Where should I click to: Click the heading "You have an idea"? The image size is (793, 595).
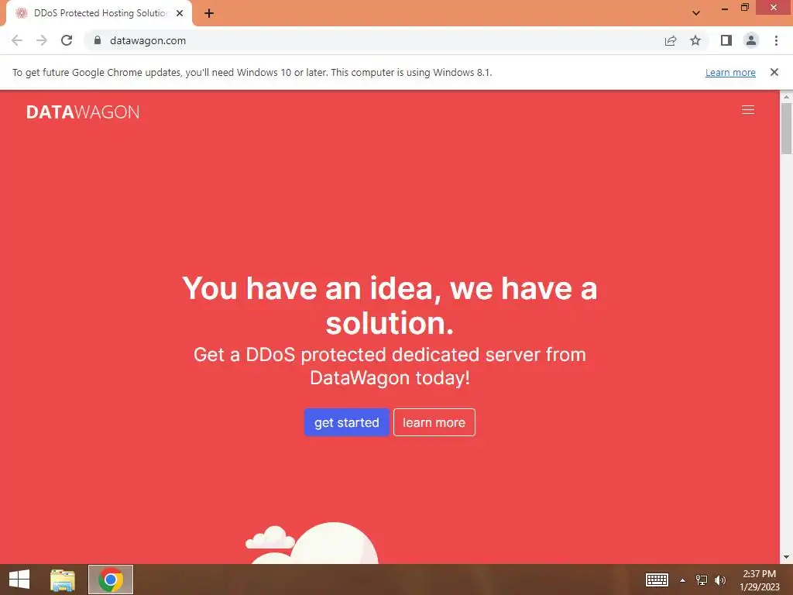coord(390,305)
